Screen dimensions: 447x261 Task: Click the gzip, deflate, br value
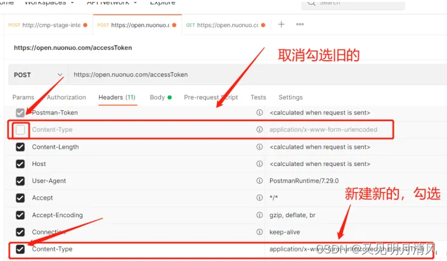pyautogui.click(x=292, y=215)
